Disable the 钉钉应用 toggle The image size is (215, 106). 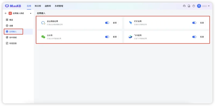point(194,23)
